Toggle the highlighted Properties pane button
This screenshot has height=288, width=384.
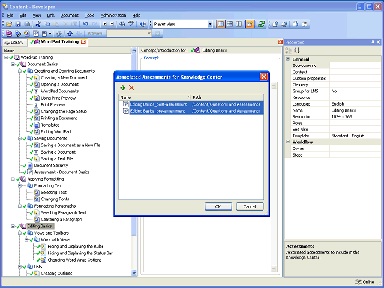(250, 24)
